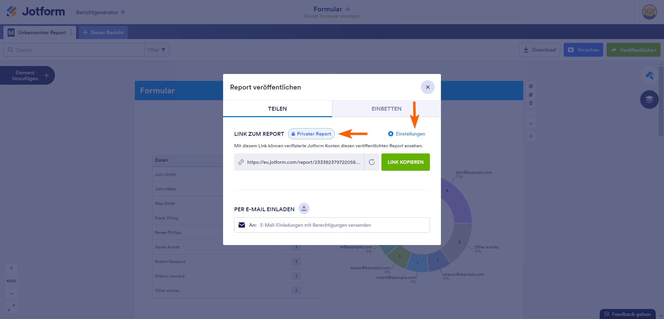Viewport: 664px width, 319px height.
Task: Zoom out with the minus button
Action: 11,294
